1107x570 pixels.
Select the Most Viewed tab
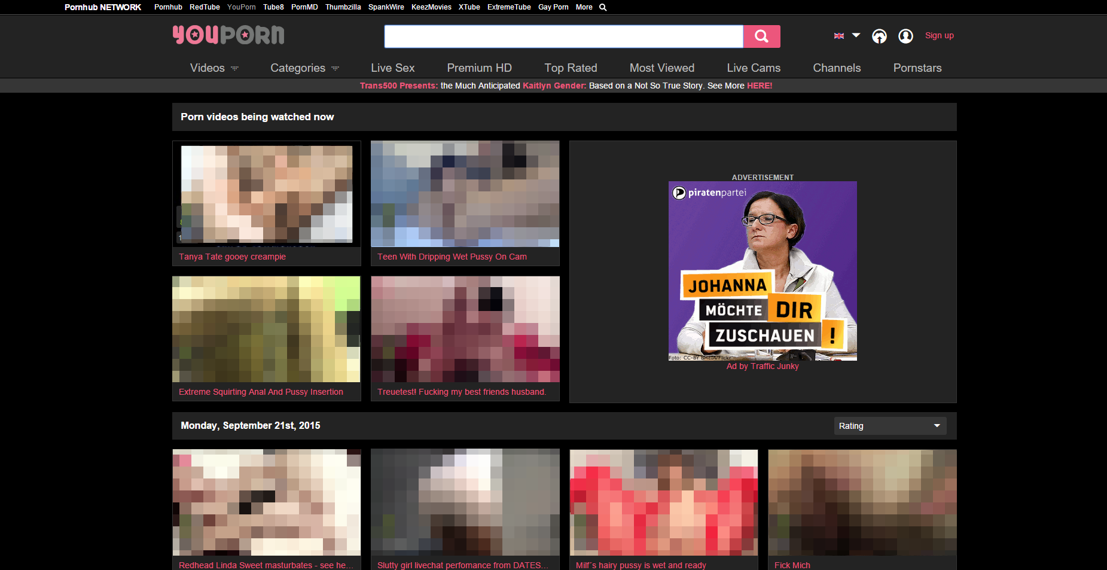pyautogui.click(x=662, y=68)
